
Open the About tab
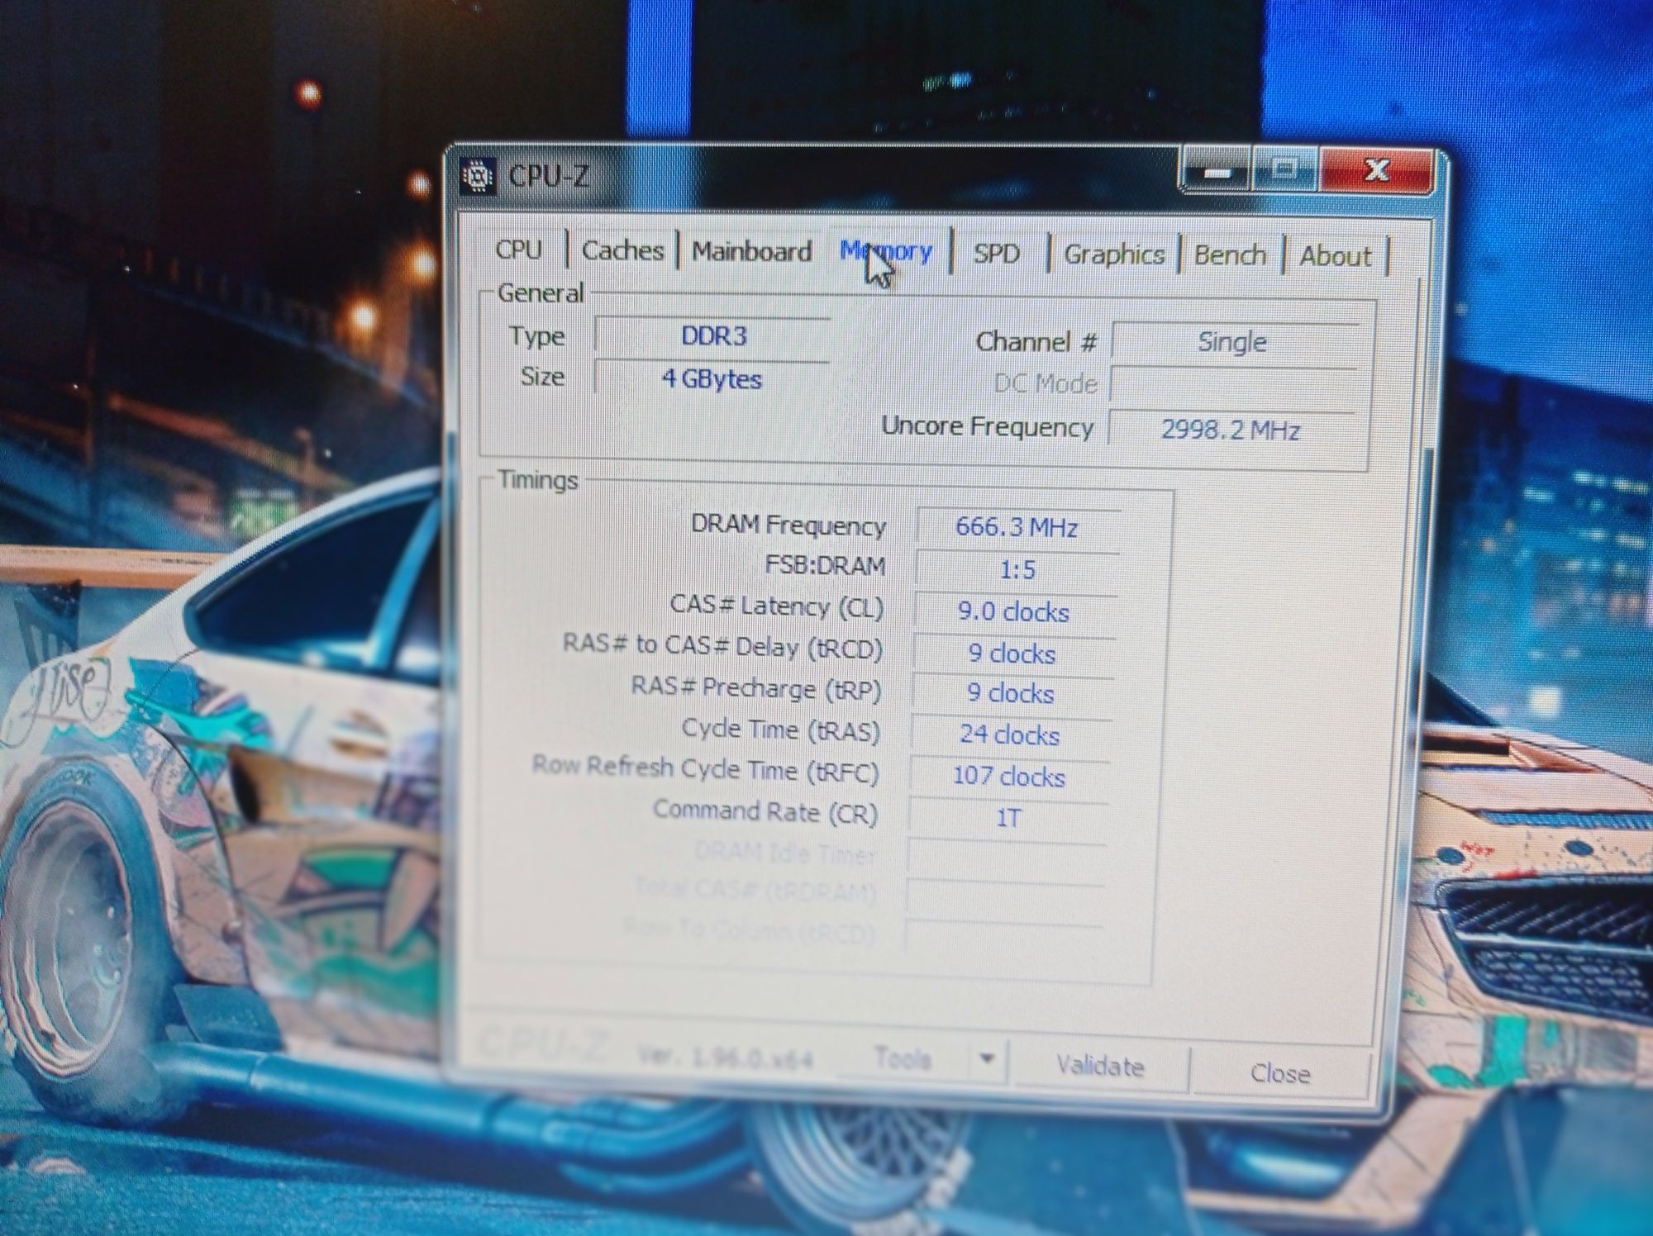(x=1335, y=256)
